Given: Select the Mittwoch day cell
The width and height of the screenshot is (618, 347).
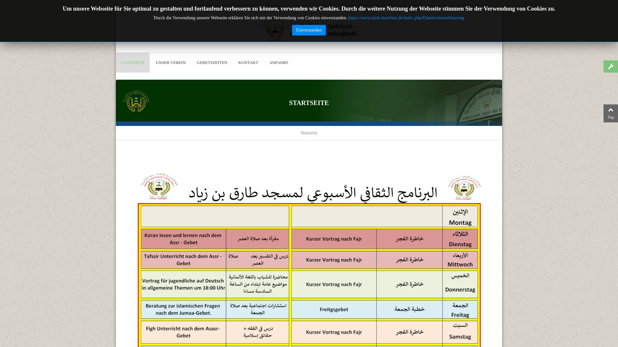Looking at the screenshot, I should [x=460, y=260].
